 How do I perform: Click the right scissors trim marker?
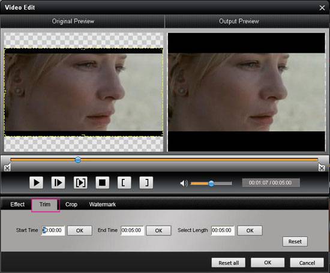point(322,168)
